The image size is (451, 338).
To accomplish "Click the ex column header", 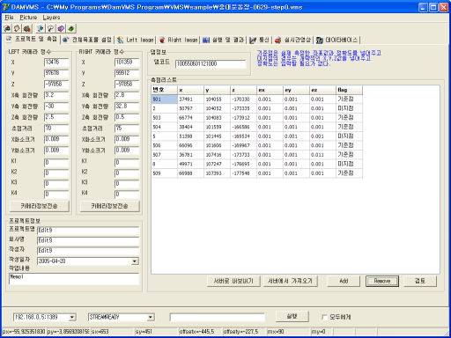I will [270, 90].
